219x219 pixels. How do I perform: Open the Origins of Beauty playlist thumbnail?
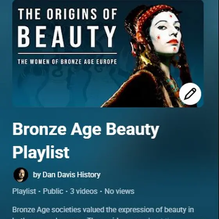pyautogui.click(x=108, y=54)
